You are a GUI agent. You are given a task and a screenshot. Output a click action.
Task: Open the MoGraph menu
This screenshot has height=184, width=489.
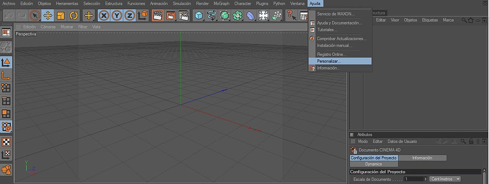[x=222, y=3]
